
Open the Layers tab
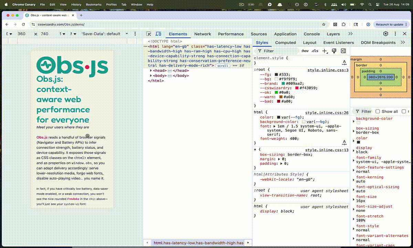333,34
